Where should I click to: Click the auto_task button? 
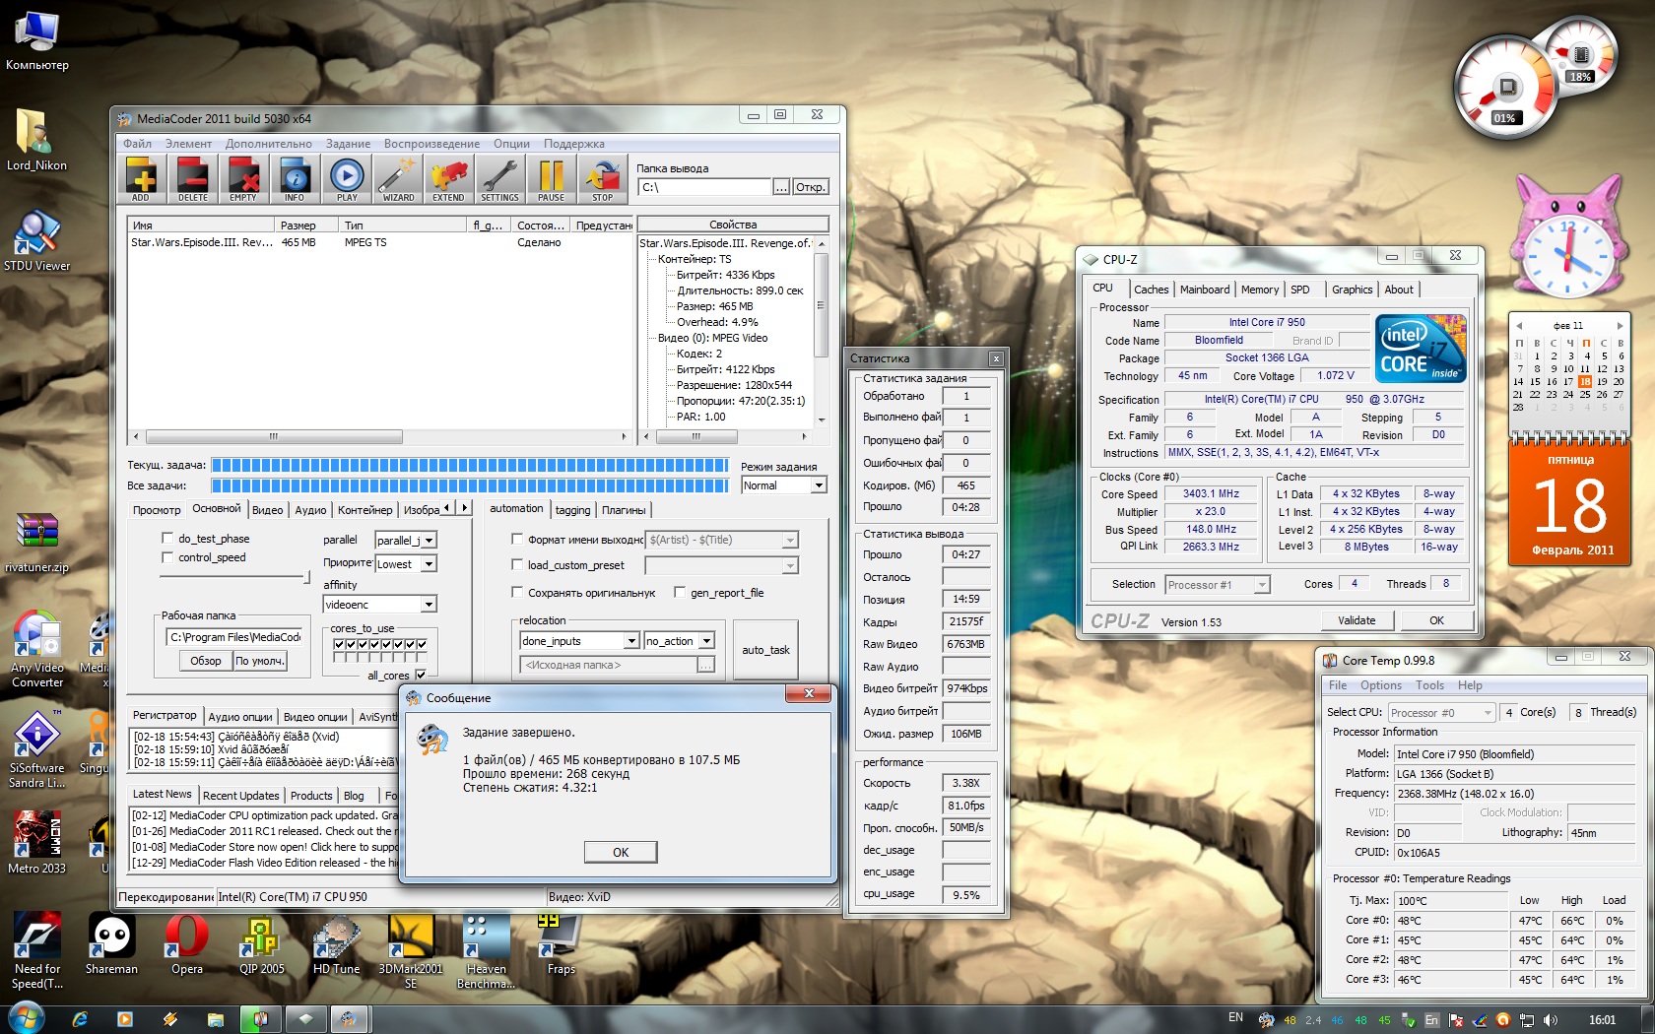(x=765, y=650)
